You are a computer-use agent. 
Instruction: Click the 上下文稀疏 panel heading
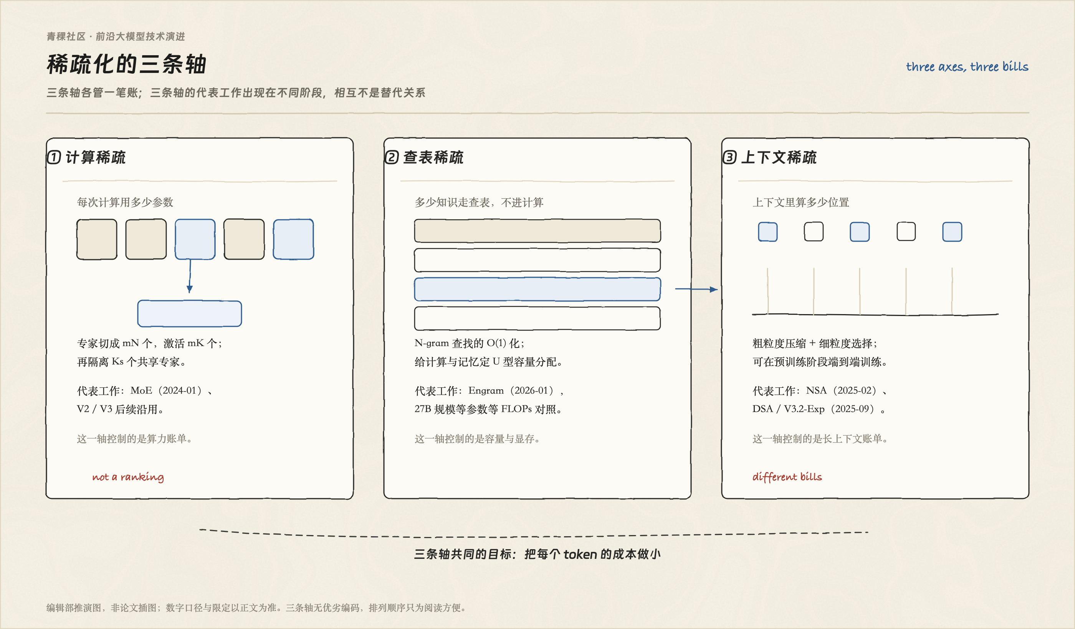(x=779, y=157)
